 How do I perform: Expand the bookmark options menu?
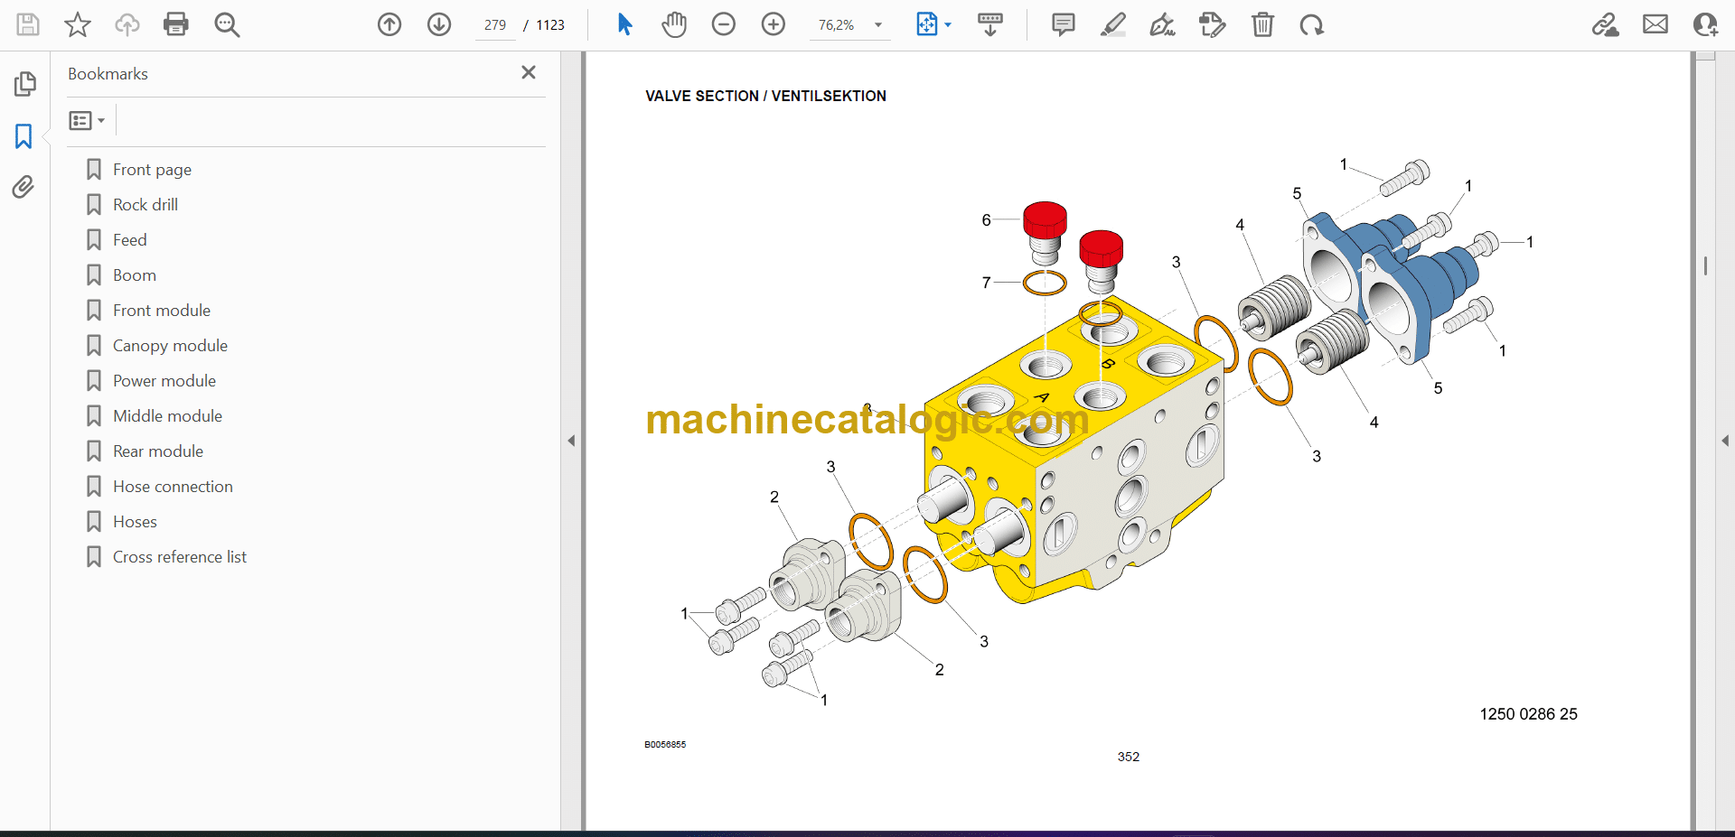pos(88,120)
